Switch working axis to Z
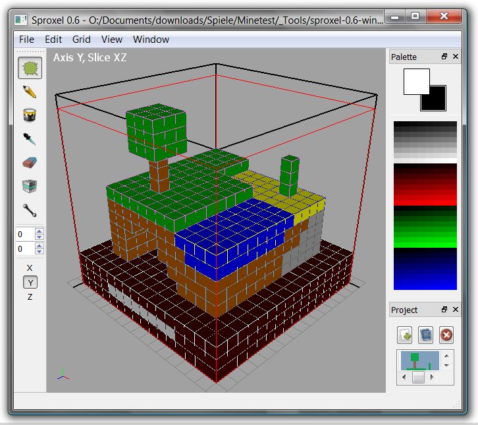 point(30,297)
